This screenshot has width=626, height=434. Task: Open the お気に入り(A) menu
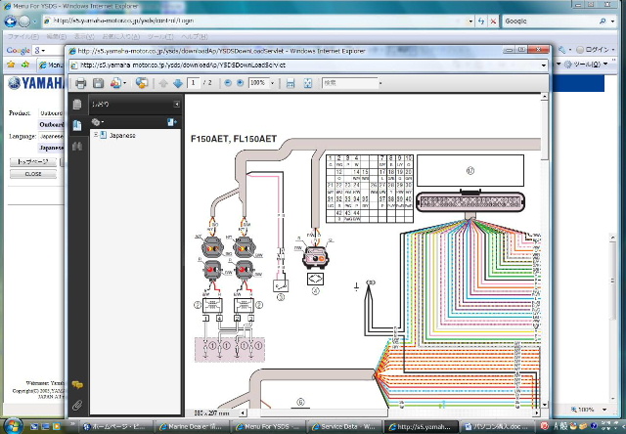(120, 37)
